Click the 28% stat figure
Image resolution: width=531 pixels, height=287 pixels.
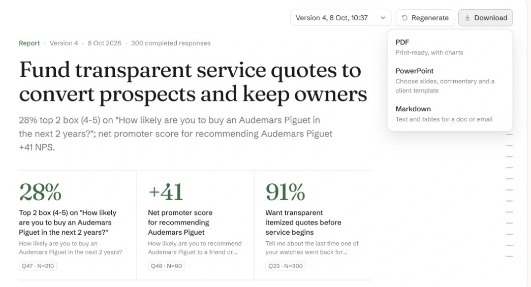(x=40, y=192)
